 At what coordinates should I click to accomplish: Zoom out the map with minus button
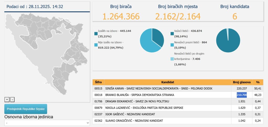coord(12,100)
